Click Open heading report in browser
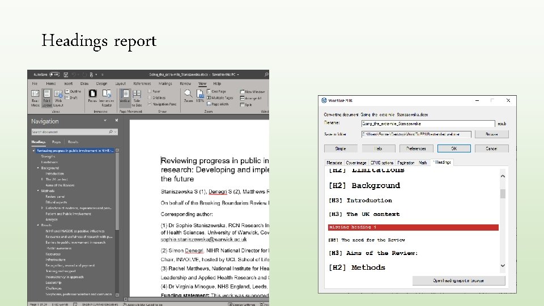Viewport: 544px width, 306px height. (458, 280)
